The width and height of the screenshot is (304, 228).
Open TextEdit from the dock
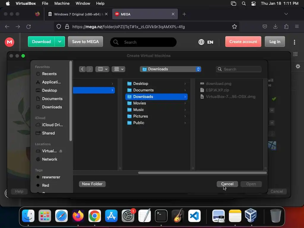pos(145,216)
